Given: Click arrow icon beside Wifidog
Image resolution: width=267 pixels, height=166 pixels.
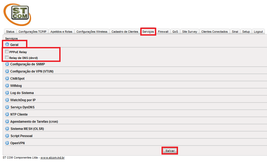Looking at the screenshot, I should coord(7,86).
